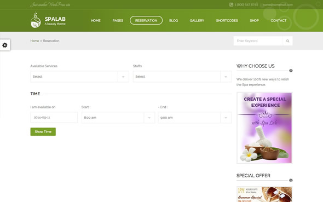Image resolution: width=323 pixels, height=202 pixels.
Task: Select the Staffs combo box
Action: 182,77
